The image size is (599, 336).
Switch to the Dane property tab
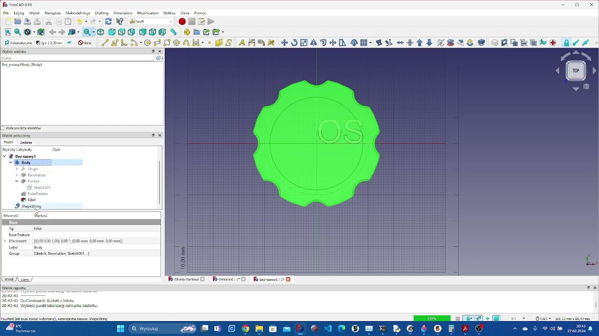(x=25, y=280)
